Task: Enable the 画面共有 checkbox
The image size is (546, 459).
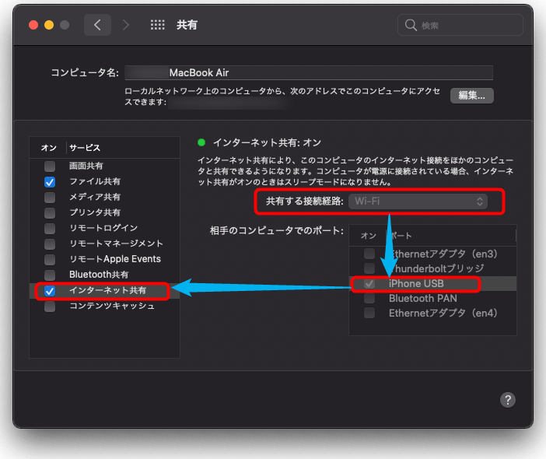Action: point(50,166)
